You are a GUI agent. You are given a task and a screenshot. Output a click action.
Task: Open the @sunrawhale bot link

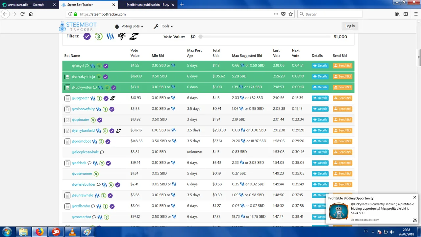(x=83, y=195)
